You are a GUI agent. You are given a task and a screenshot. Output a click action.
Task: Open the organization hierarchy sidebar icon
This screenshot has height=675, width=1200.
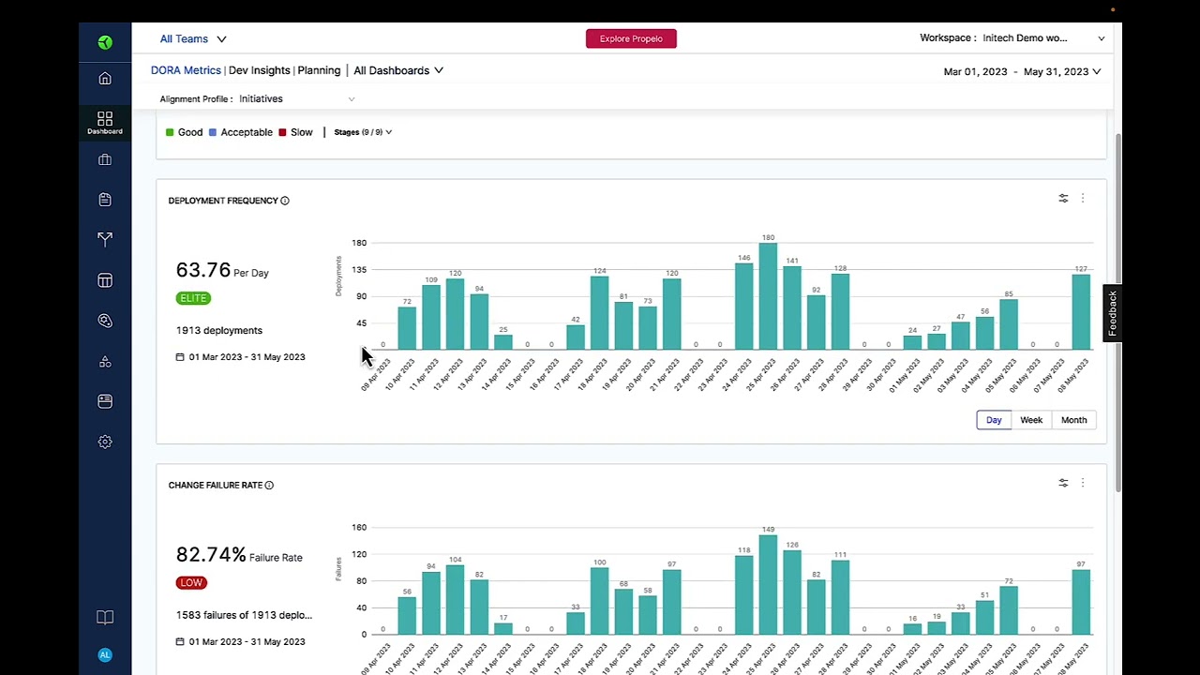click(x=105, y=361)
